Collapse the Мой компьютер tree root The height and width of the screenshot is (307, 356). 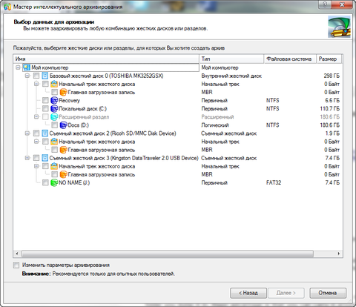(18, 67)
